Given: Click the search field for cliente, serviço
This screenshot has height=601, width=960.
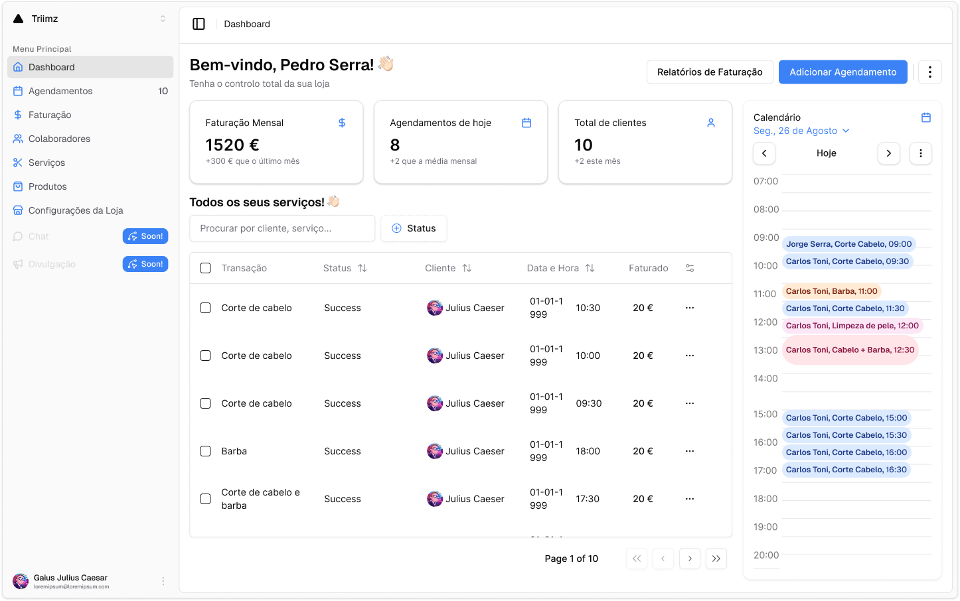Looking at the screenshot, I should (x=282, y=228).
